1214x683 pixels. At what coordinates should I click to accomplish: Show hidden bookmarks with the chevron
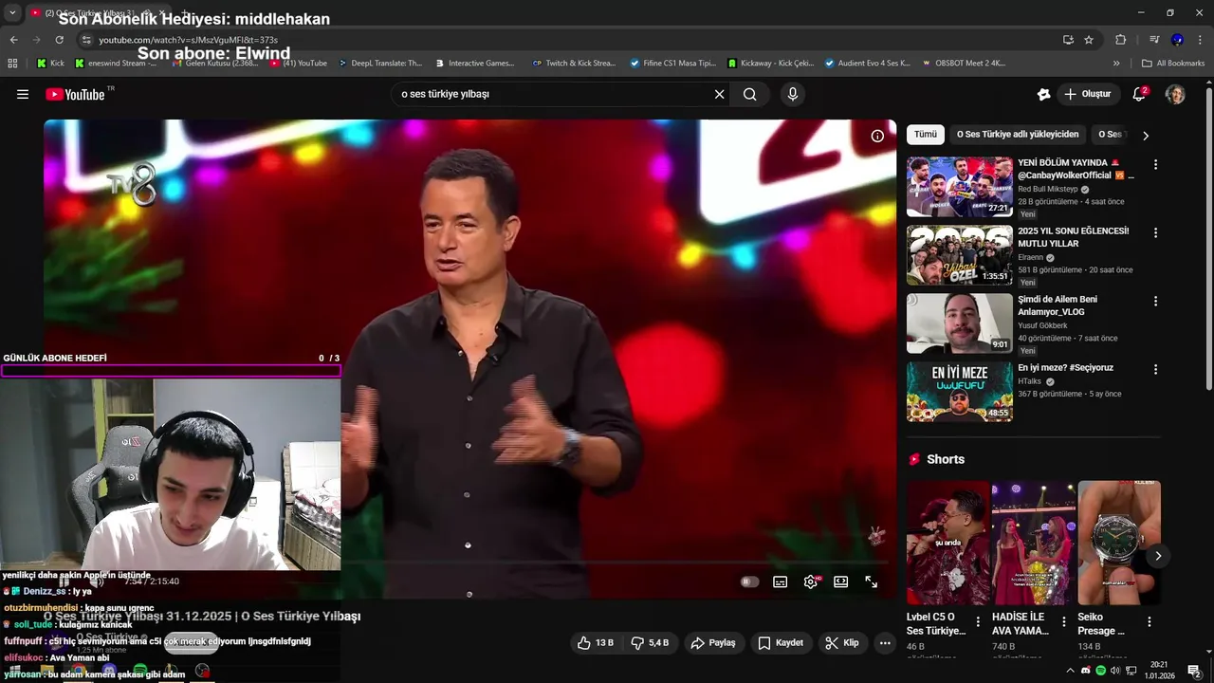1116,64
